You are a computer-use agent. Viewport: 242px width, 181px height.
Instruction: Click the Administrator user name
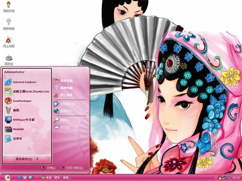click(x=14, y=72)
